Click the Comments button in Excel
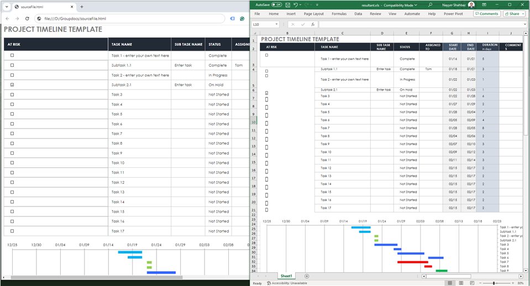The height and width of the screenshot is (286, 530). [x=487, y=14]
